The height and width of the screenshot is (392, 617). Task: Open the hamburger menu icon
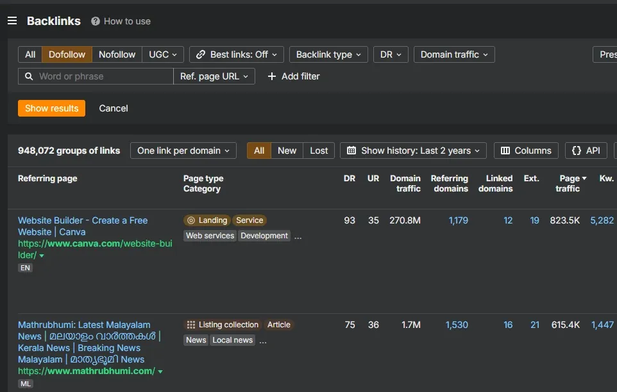(12, 21)
